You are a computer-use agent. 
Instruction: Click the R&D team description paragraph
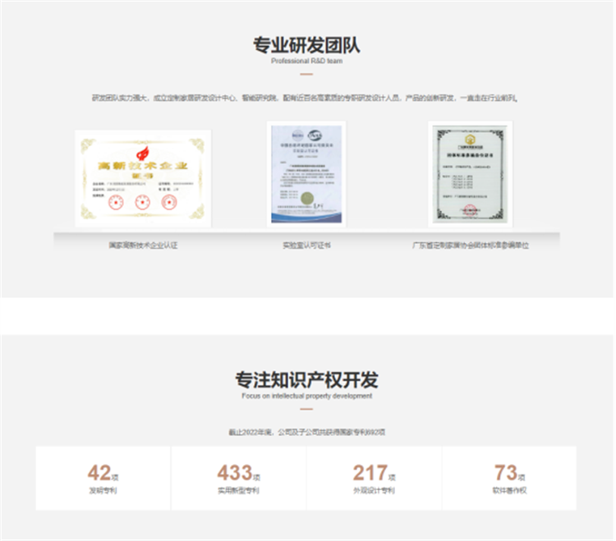[x=305, y=98]
